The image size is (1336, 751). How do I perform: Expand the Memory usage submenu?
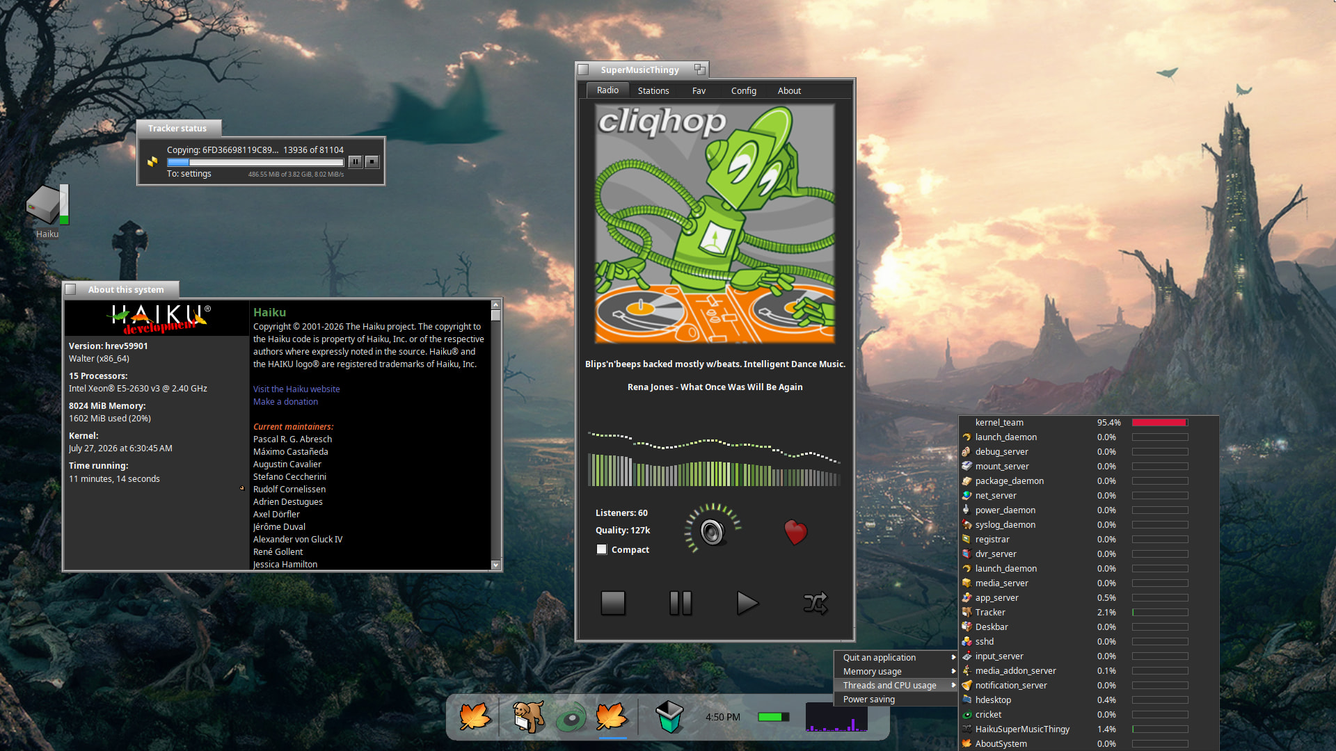coord(896,672)
